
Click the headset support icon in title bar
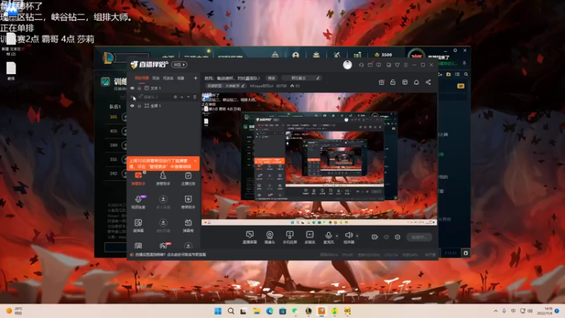(361, 65)
